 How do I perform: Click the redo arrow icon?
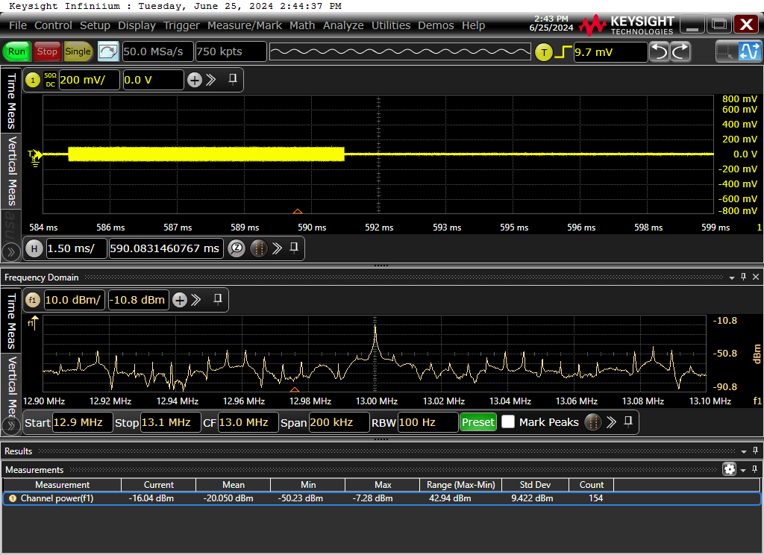(x=680, y=51)
